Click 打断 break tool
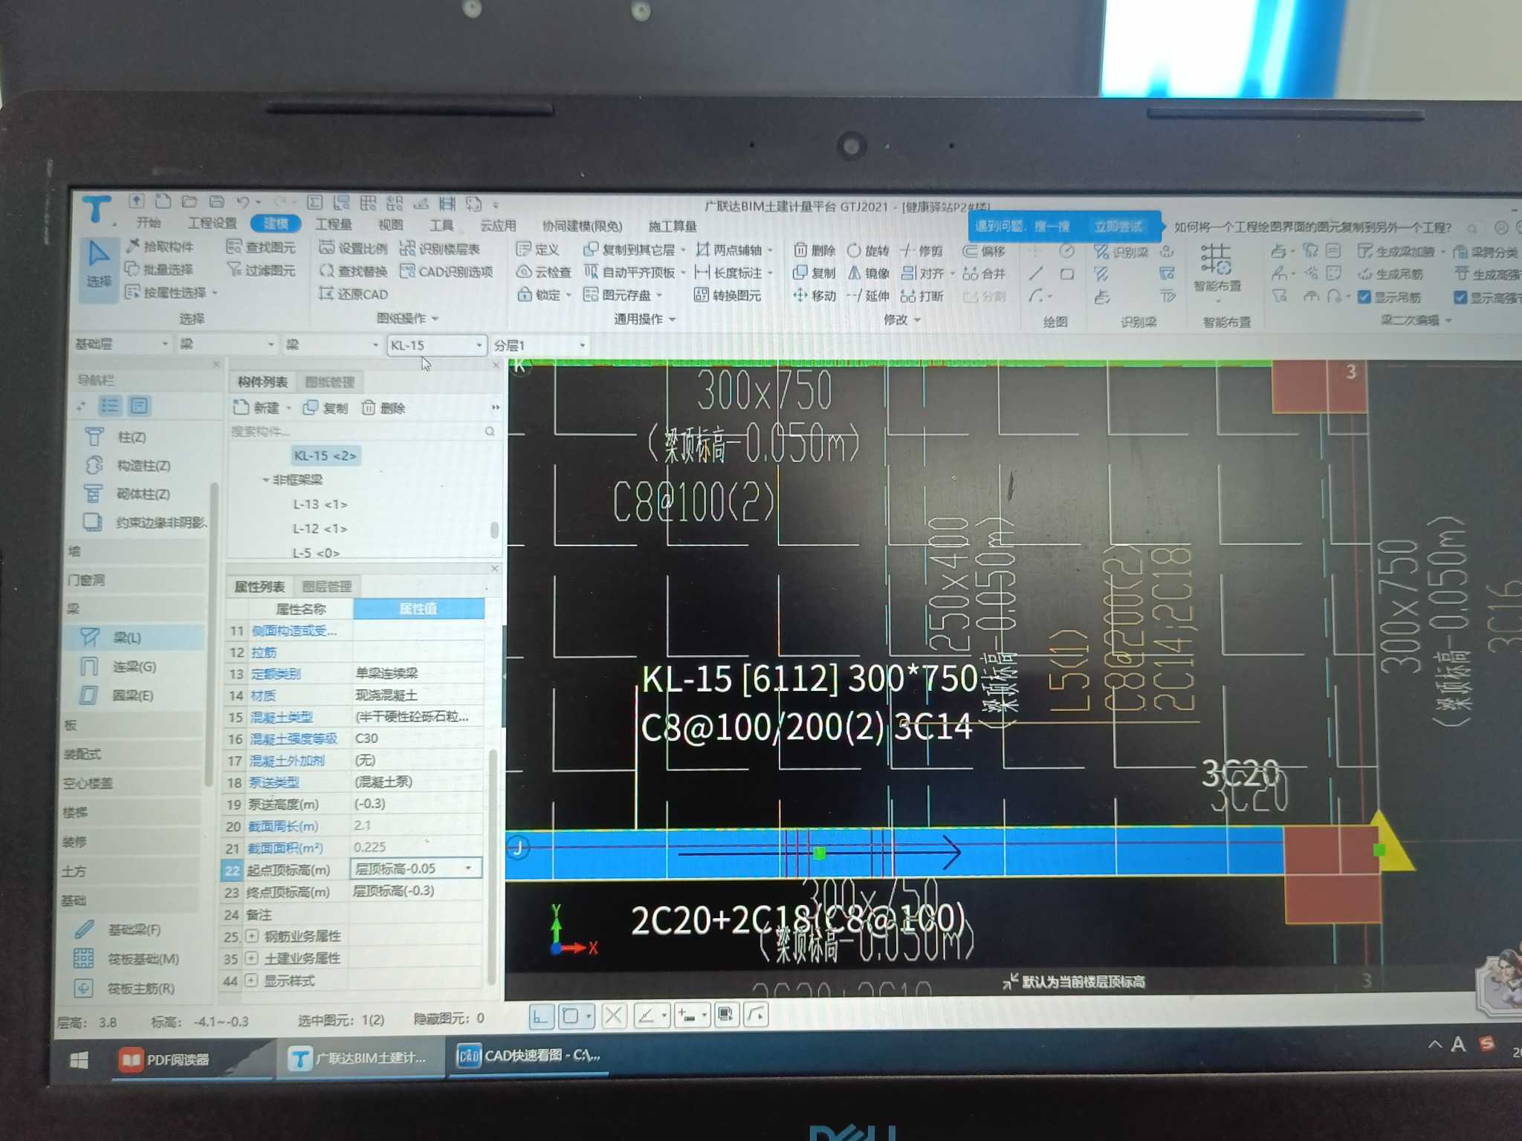Screen dimensions: 1522x1141 tap(922, 296)
